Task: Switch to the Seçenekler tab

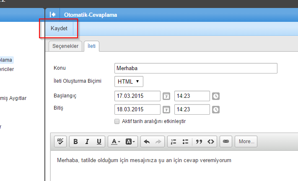Action: coord(65,47)
